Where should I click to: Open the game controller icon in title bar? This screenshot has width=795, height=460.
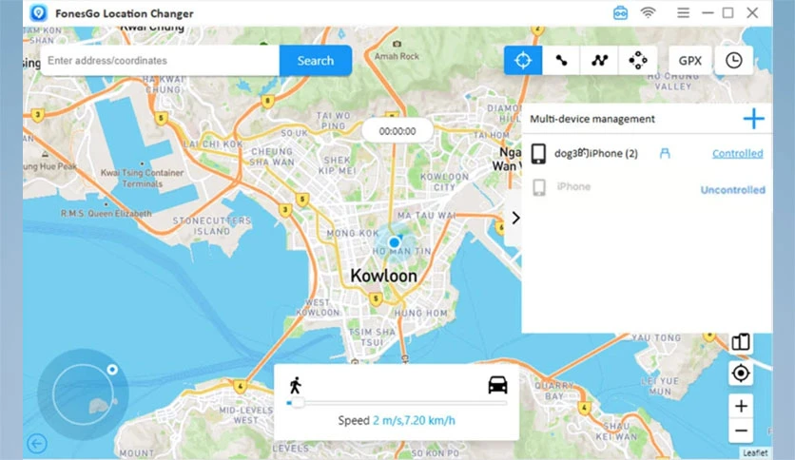click(620, 12)
